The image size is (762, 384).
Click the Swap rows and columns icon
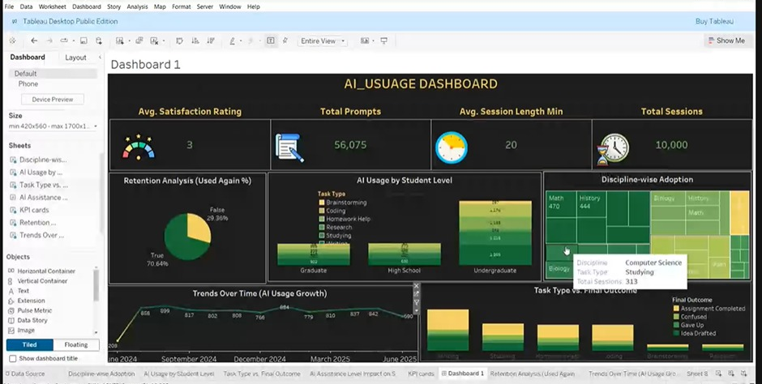tap(178, 41)
